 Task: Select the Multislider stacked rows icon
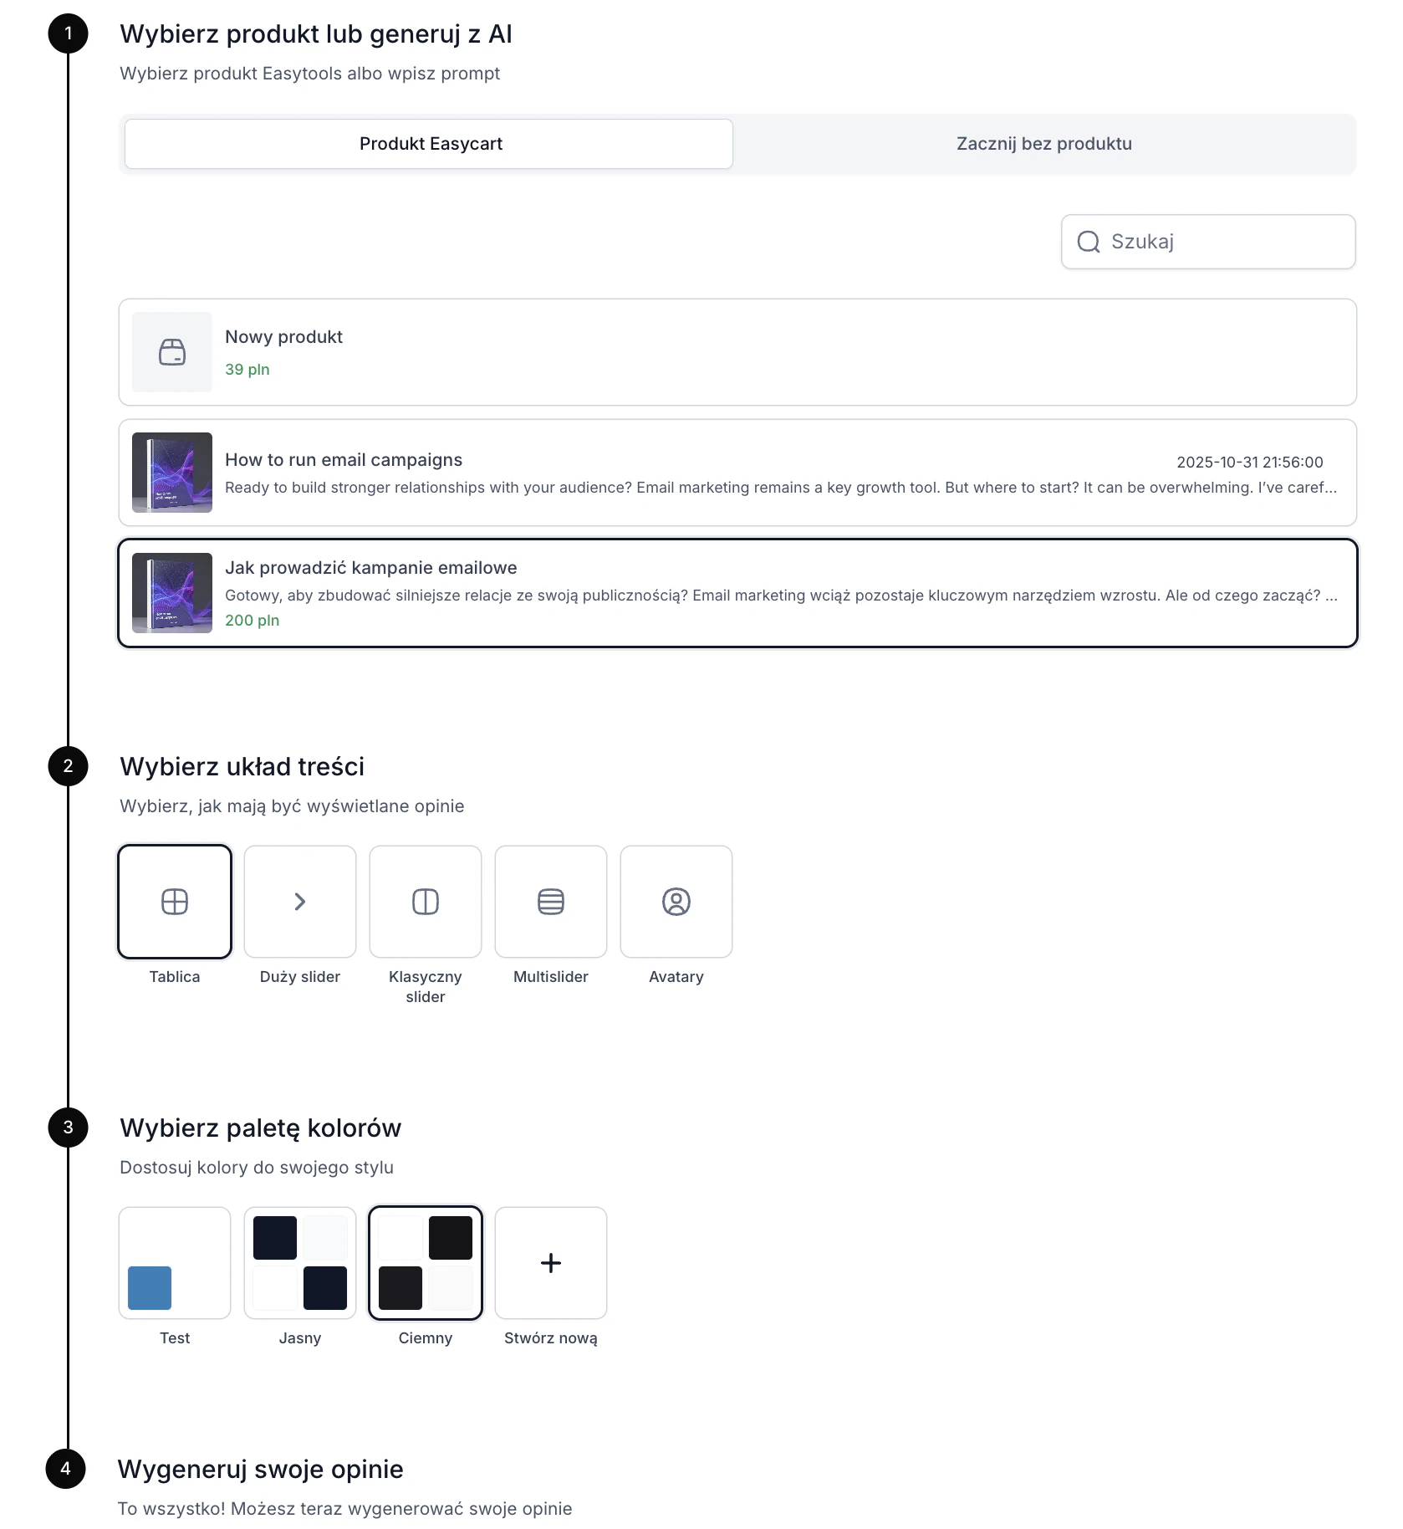pyautogui.click(x=551, y=902)
